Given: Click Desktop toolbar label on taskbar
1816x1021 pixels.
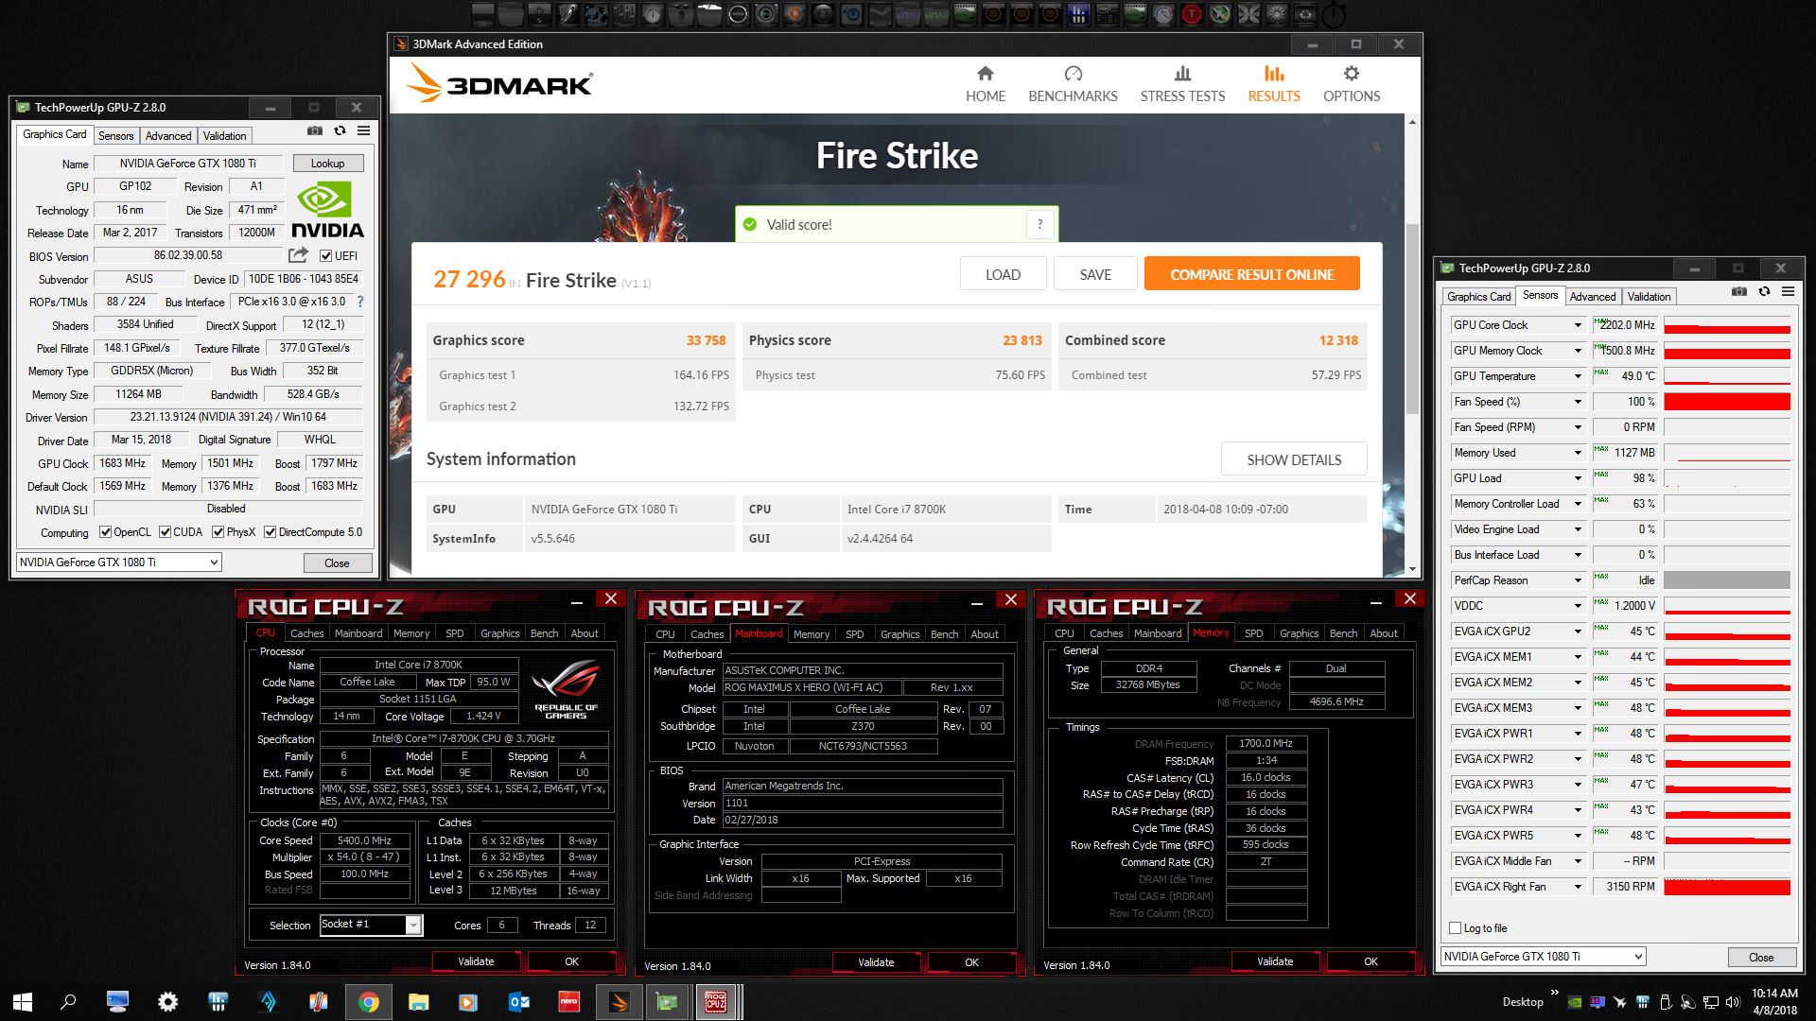Looking at the screenshot, I should tap(1522, 1002).
